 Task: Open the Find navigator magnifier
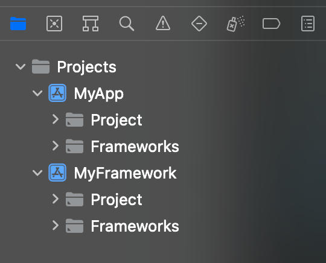[127, 24]
